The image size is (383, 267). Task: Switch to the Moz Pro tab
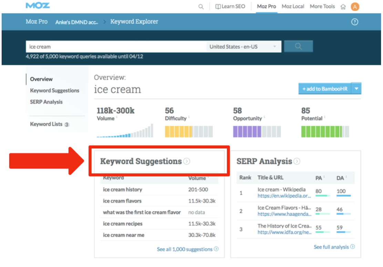[267, 7]
